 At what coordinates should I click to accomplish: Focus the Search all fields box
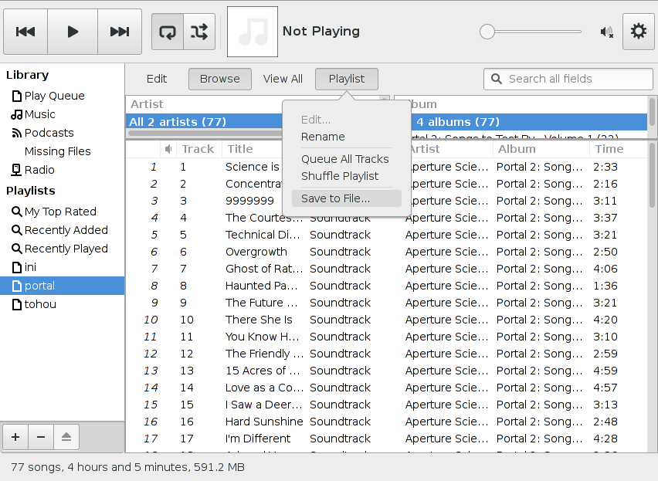(568, 79)
